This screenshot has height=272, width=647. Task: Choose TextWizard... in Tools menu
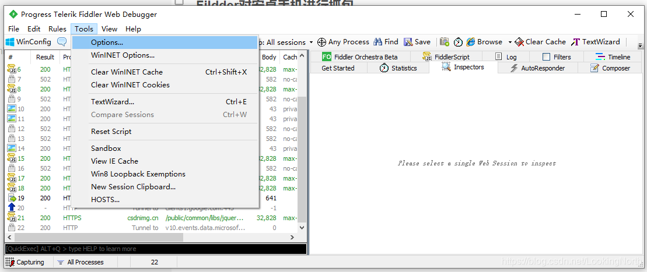tap(165, 102)
